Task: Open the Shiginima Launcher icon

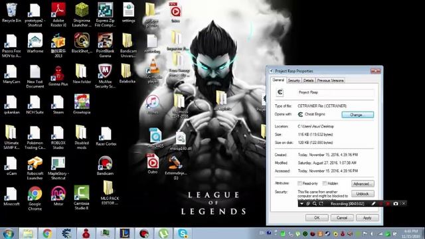Action: (82, 14)
